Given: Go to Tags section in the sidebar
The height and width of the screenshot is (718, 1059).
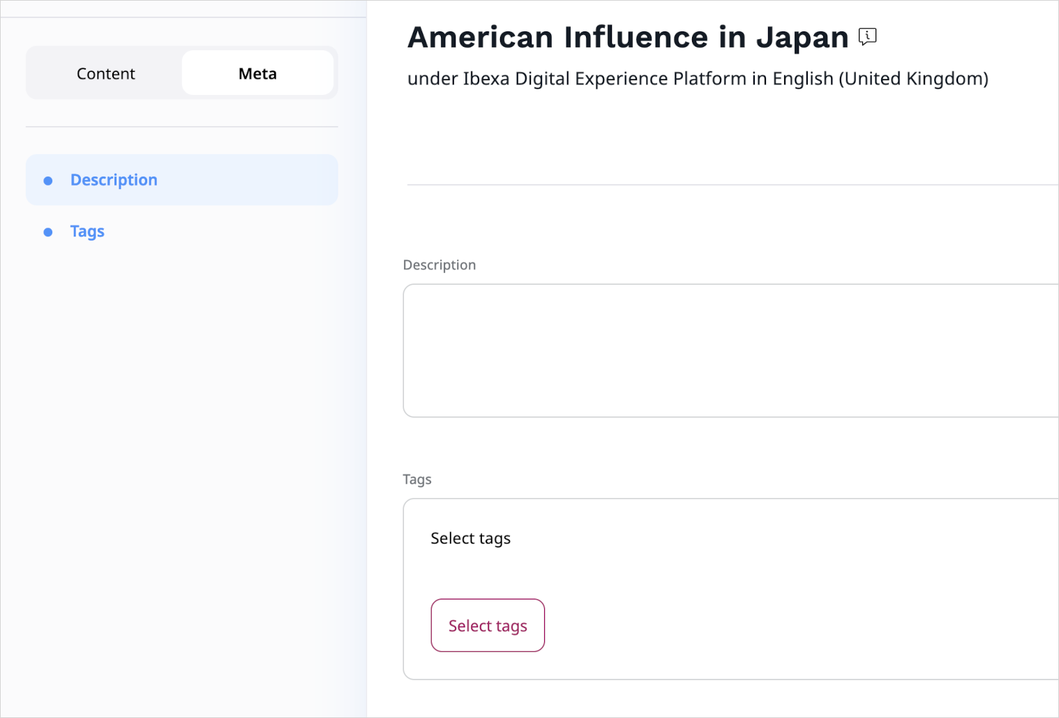Looking at the screenshot, I should pyautogui.click(x=87, y=232).
